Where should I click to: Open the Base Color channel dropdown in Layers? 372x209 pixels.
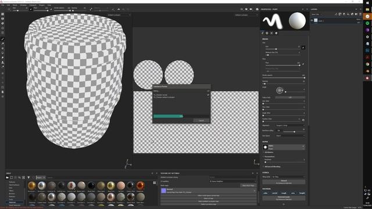[317, 14]
